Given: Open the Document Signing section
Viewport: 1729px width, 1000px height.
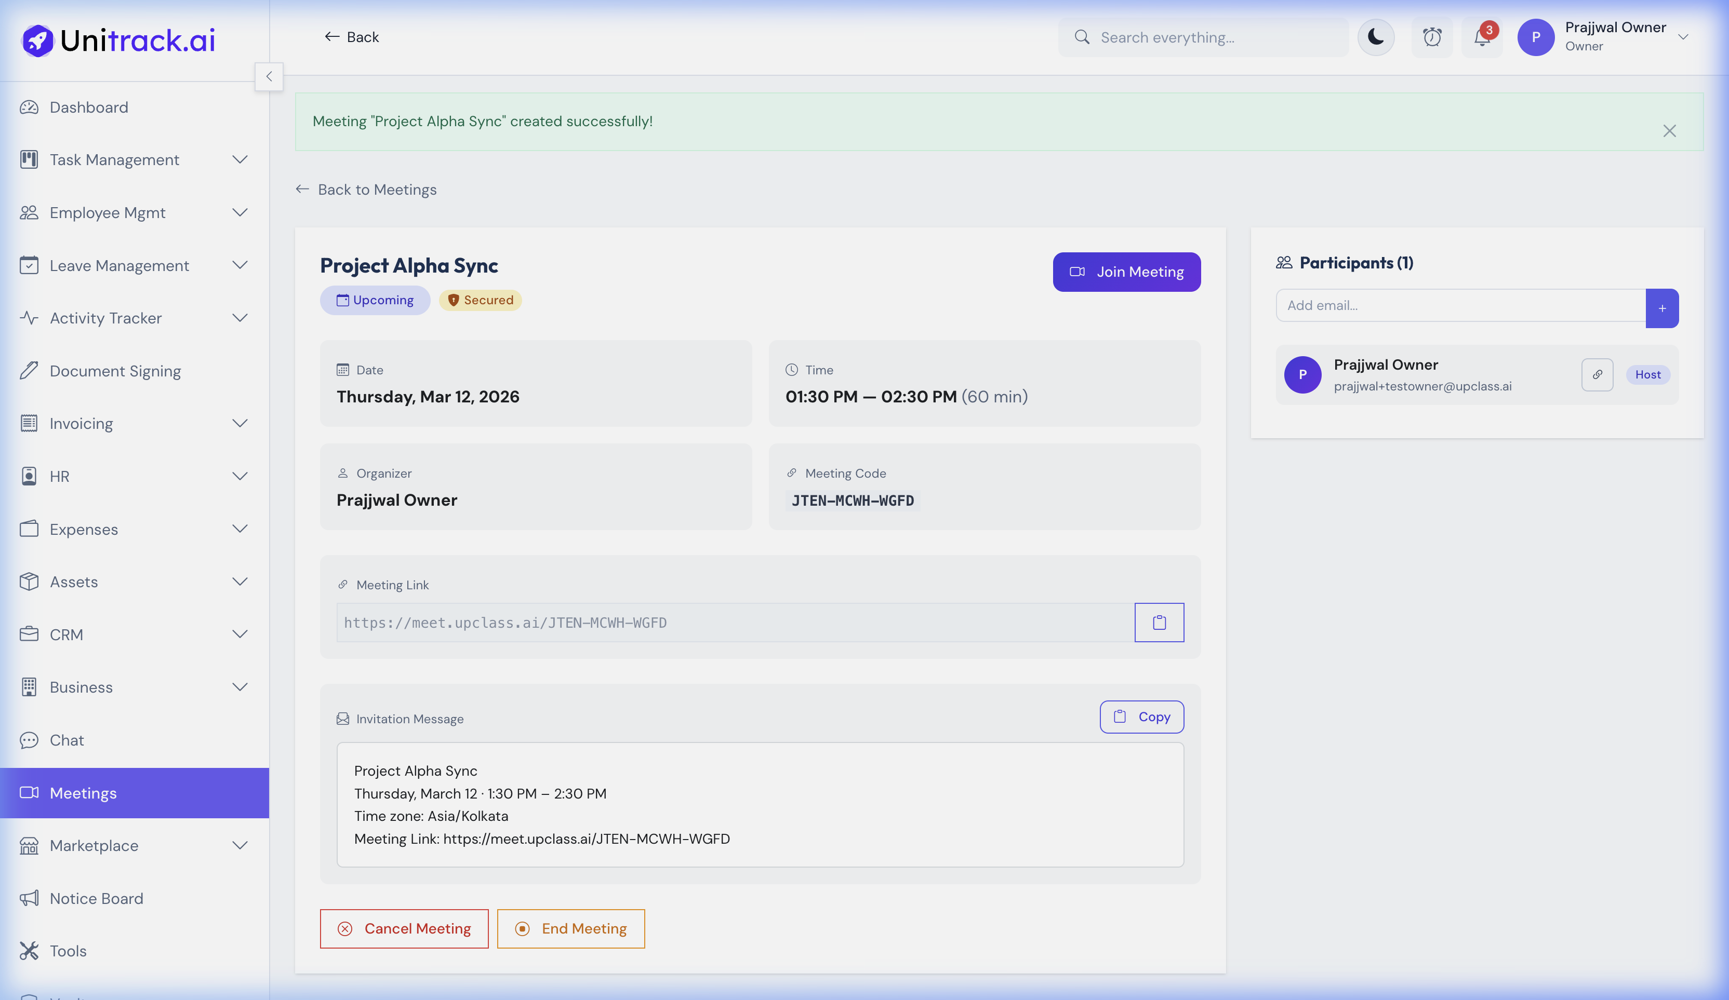Looking at the screenshot, I should [x=115, y=370].
